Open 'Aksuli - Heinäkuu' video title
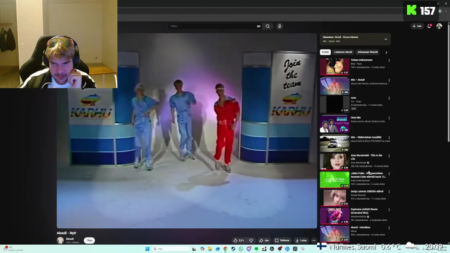Viewport: 450px width, 253px height. pyautogui.click(x=360, y=227)
